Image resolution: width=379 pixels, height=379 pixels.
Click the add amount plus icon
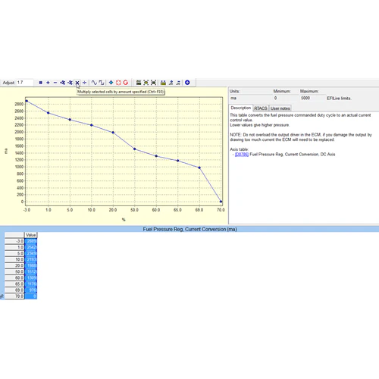48,83
